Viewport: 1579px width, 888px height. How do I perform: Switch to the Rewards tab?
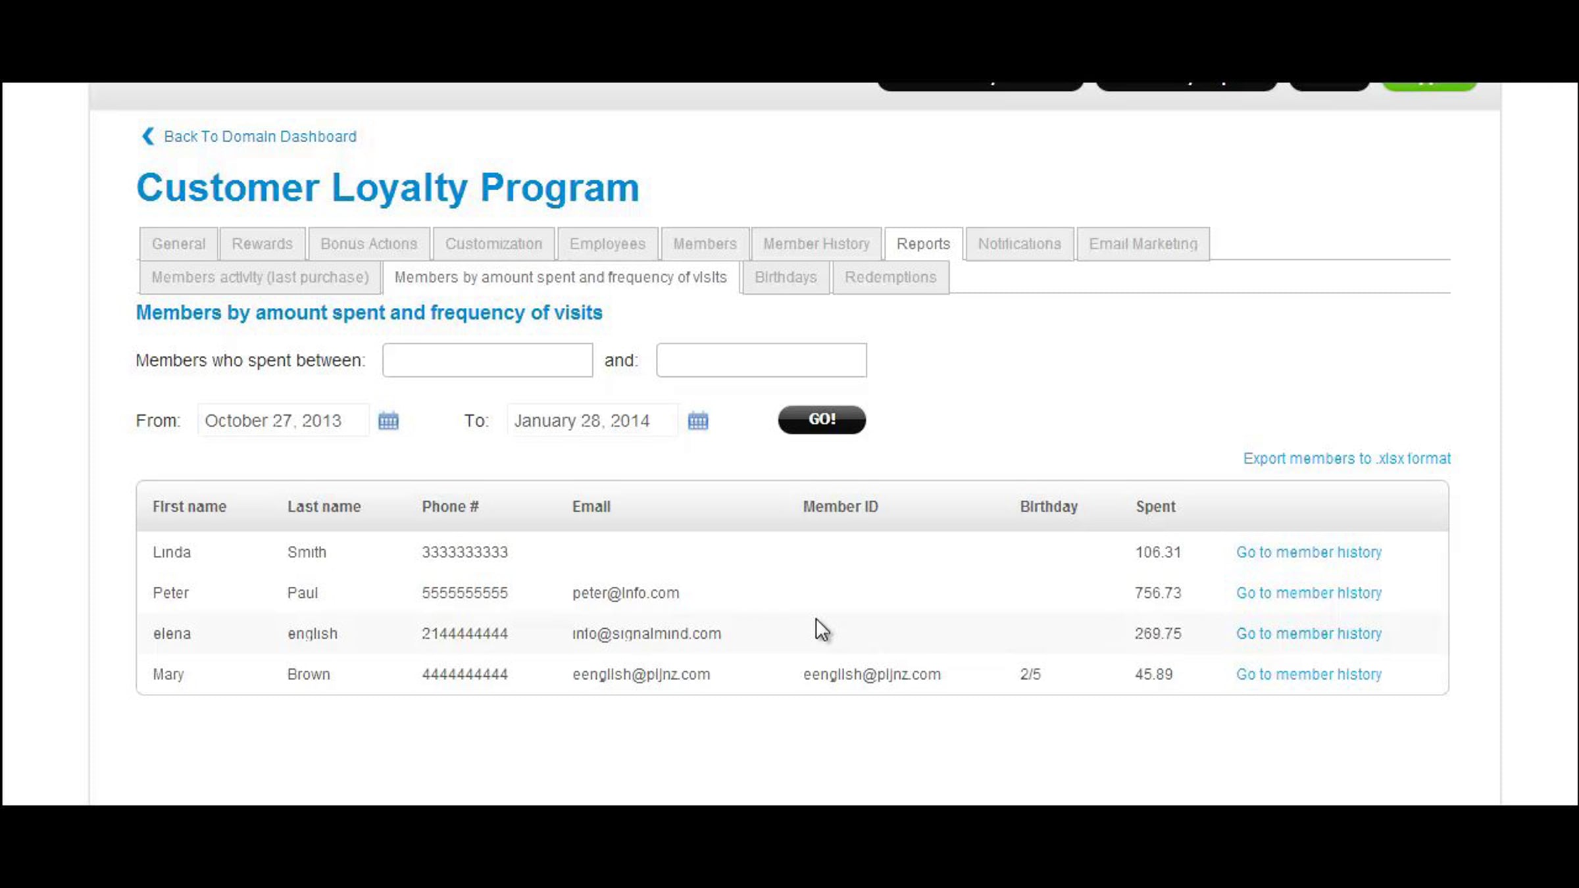(x=262, y=244)
